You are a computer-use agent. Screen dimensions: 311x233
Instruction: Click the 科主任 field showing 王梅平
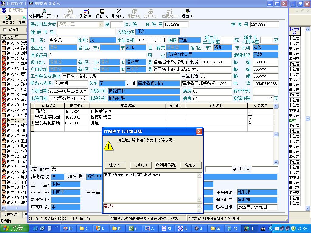tap(66, 192)
